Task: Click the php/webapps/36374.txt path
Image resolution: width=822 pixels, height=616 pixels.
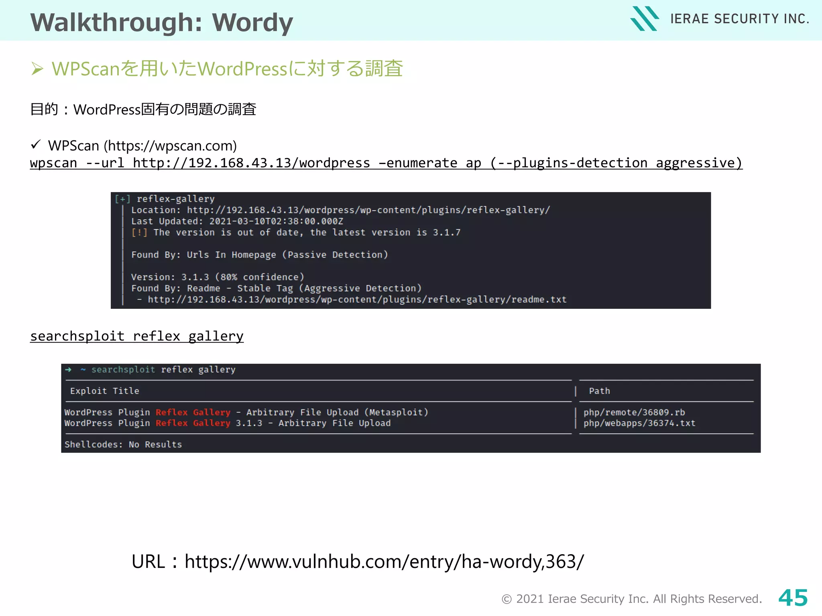Action: [639, 423]
